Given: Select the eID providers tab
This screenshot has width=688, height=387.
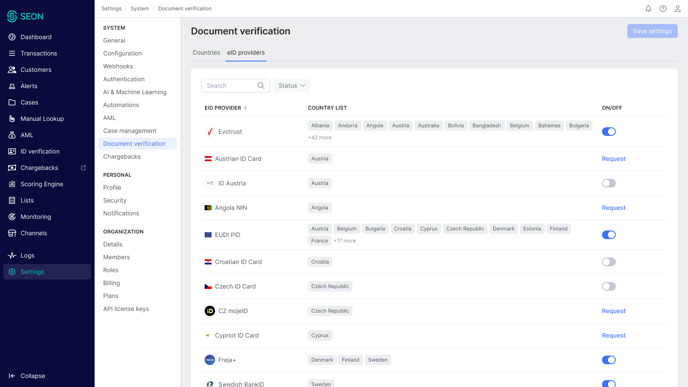Looking at the screenshot, I should point(246,52).
